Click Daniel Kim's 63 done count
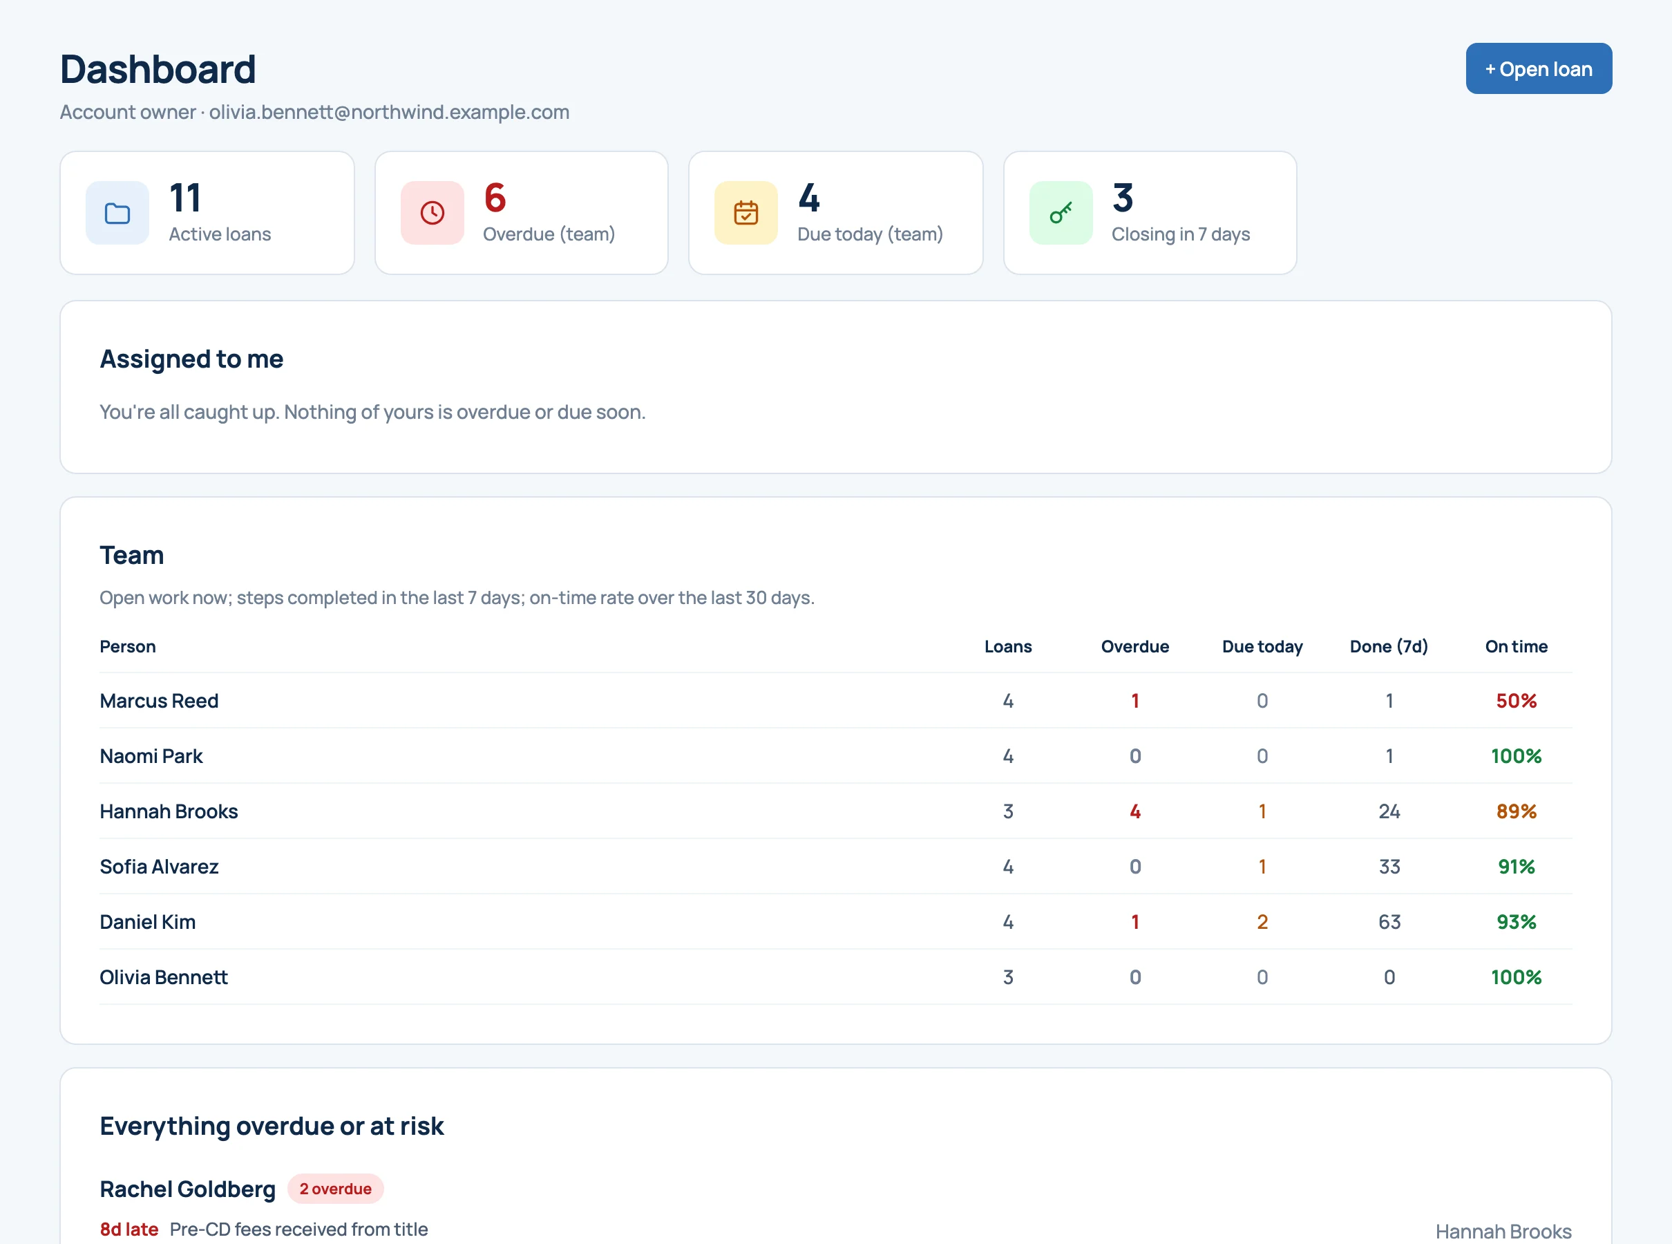Screen dimensions: 1672x1244 [x=1389, y=922]
